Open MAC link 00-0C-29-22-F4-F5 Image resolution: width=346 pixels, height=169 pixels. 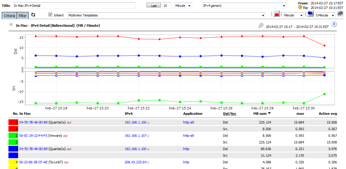(x=33, y=135)
